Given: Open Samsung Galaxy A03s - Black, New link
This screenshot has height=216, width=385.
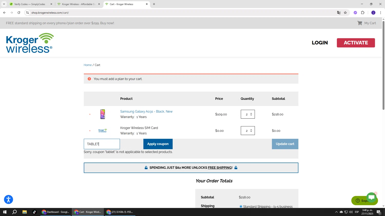Looking at the screenshot, I should pyautogui.click(x=146, y=111).
